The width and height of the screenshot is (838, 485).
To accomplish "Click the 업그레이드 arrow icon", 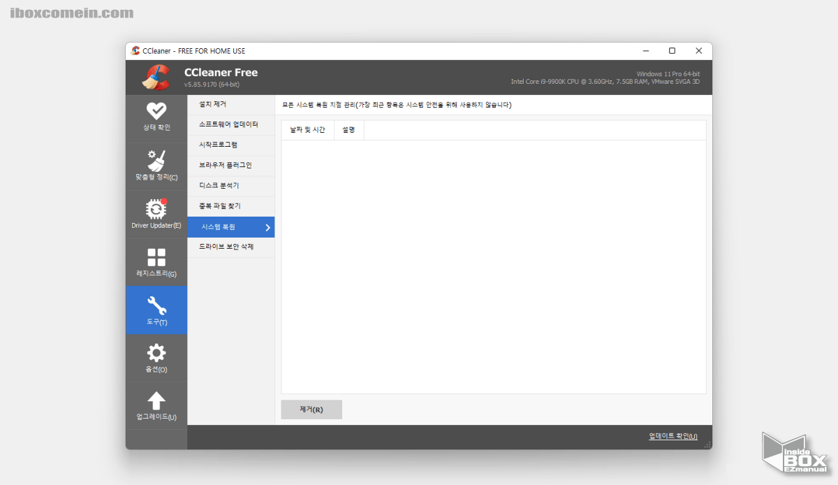I will (x=156, y=400).
